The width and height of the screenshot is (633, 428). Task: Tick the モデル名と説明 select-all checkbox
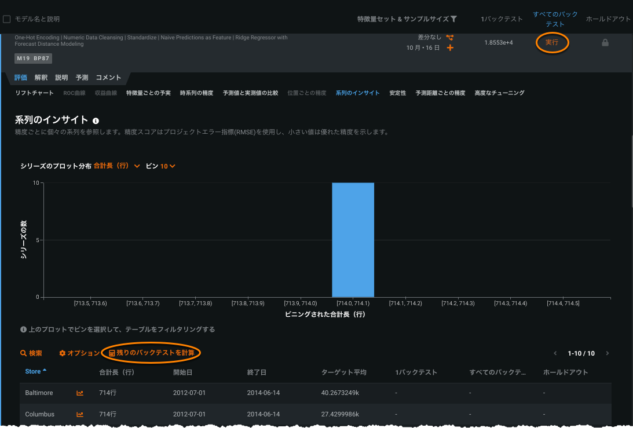(7, 19)
